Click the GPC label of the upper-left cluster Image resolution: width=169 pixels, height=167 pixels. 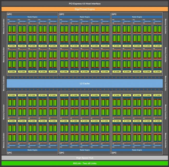point(9,14)
